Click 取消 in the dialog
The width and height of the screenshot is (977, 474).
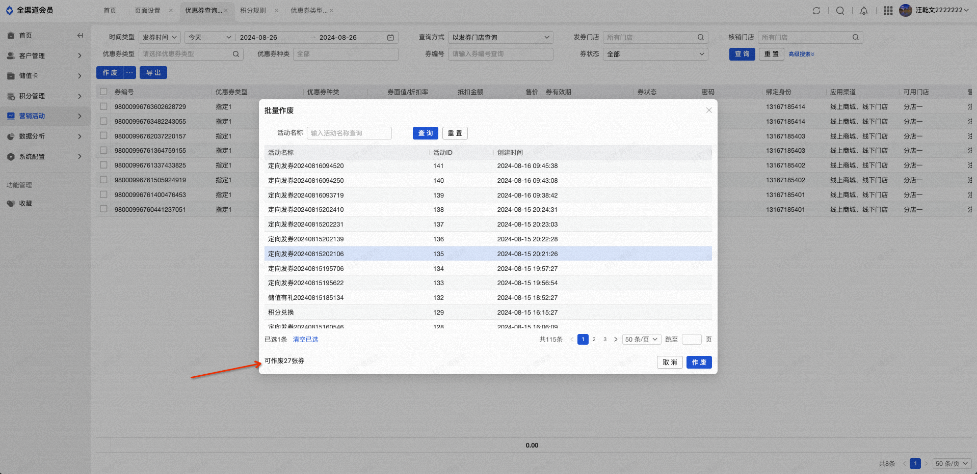670,363
